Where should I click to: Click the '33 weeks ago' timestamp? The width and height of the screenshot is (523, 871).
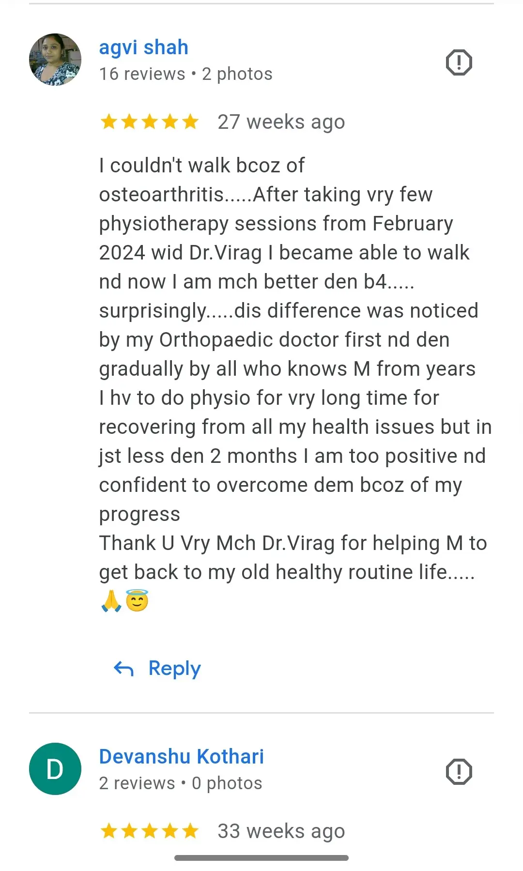[x=281, y=831]
